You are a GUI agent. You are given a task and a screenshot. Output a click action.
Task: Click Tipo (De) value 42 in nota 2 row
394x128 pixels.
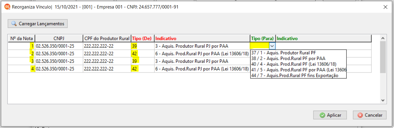(143, 53)
